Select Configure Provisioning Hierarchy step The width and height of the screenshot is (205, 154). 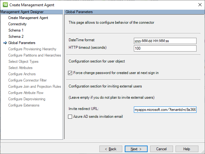click(32, 49)
